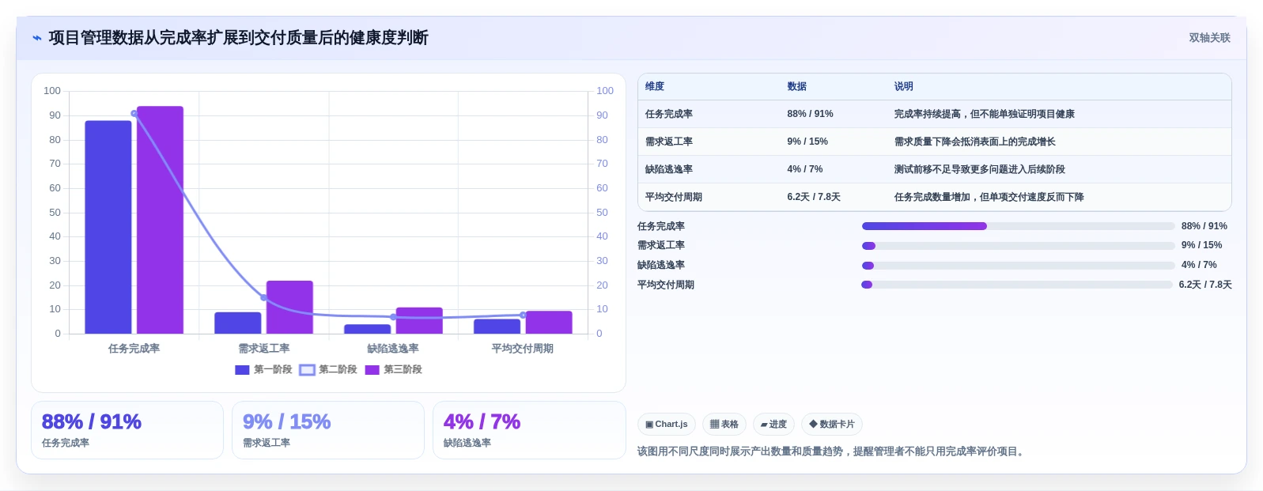Click the line point above 任务完成率
Screen dimensions: 1263x491
pyautogui.click(x=134, y=114)
